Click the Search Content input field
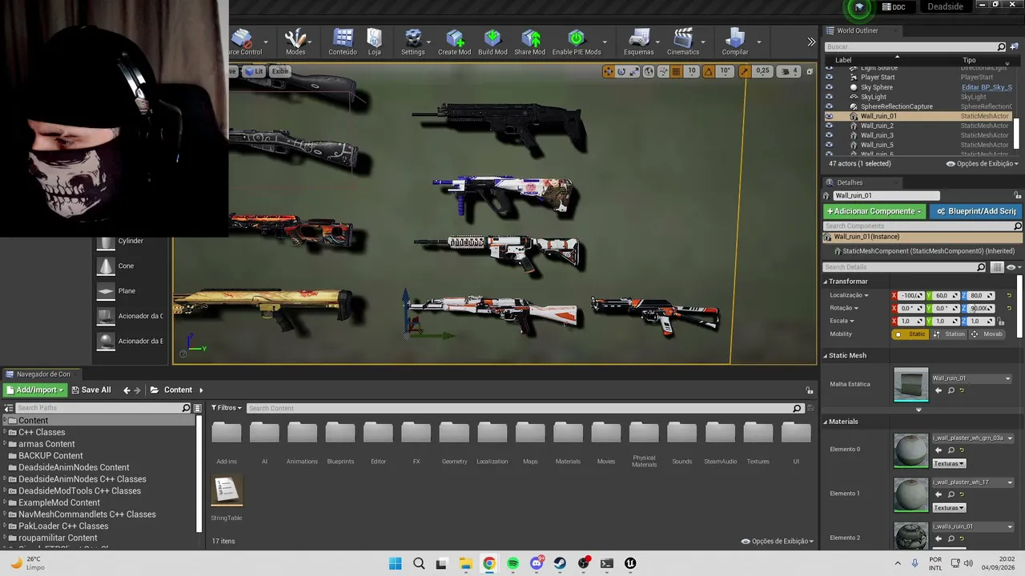This screenshot has height=576, width=1025. 517,408
